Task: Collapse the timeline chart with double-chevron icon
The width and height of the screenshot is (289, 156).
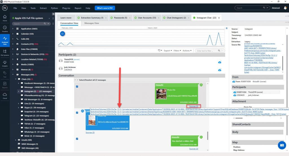Action: [227, 28]
